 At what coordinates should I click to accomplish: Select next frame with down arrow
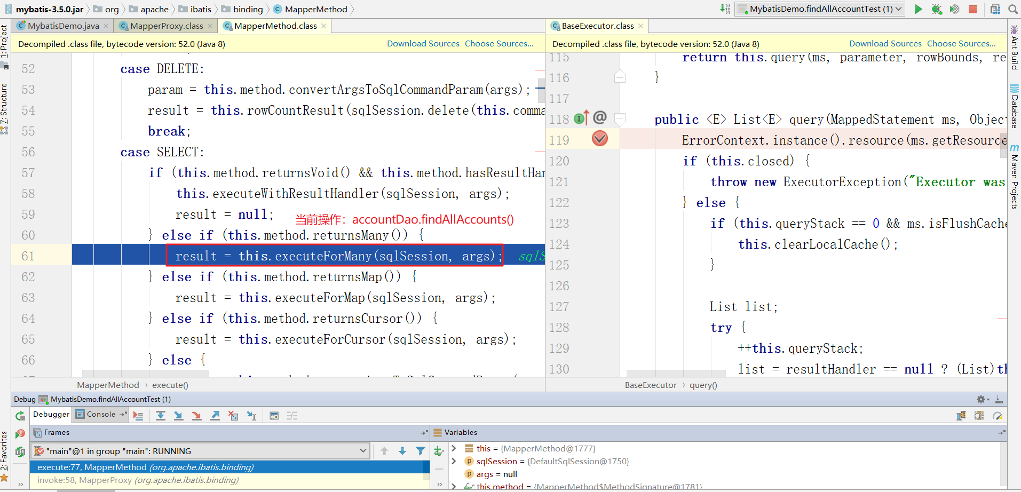pyautogui.click(x=402, y=451)
